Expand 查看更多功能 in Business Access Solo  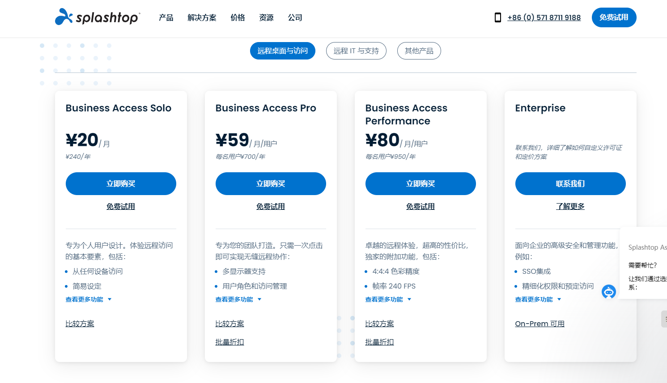(89, 299)
